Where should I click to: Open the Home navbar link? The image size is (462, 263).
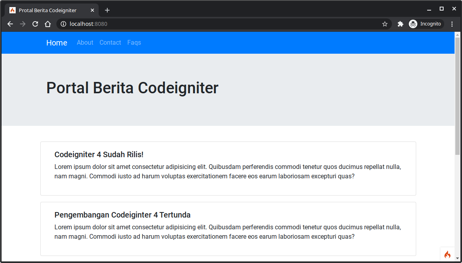(x=57, y=43)
